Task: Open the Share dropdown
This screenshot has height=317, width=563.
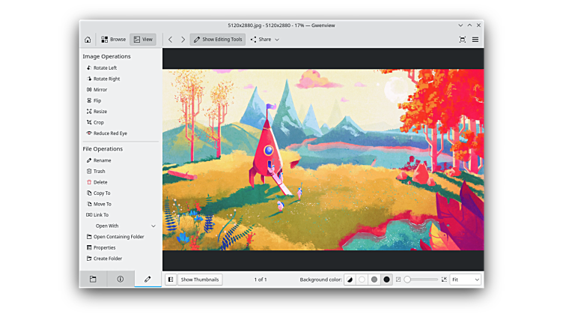Action: coord(265,40)
